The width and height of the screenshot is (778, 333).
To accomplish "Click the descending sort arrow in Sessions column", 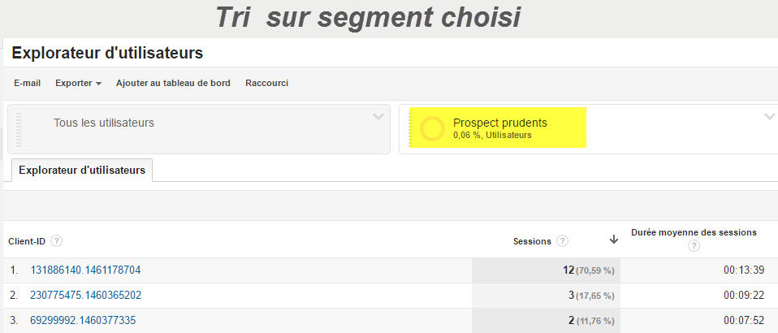I will (614, 240).
